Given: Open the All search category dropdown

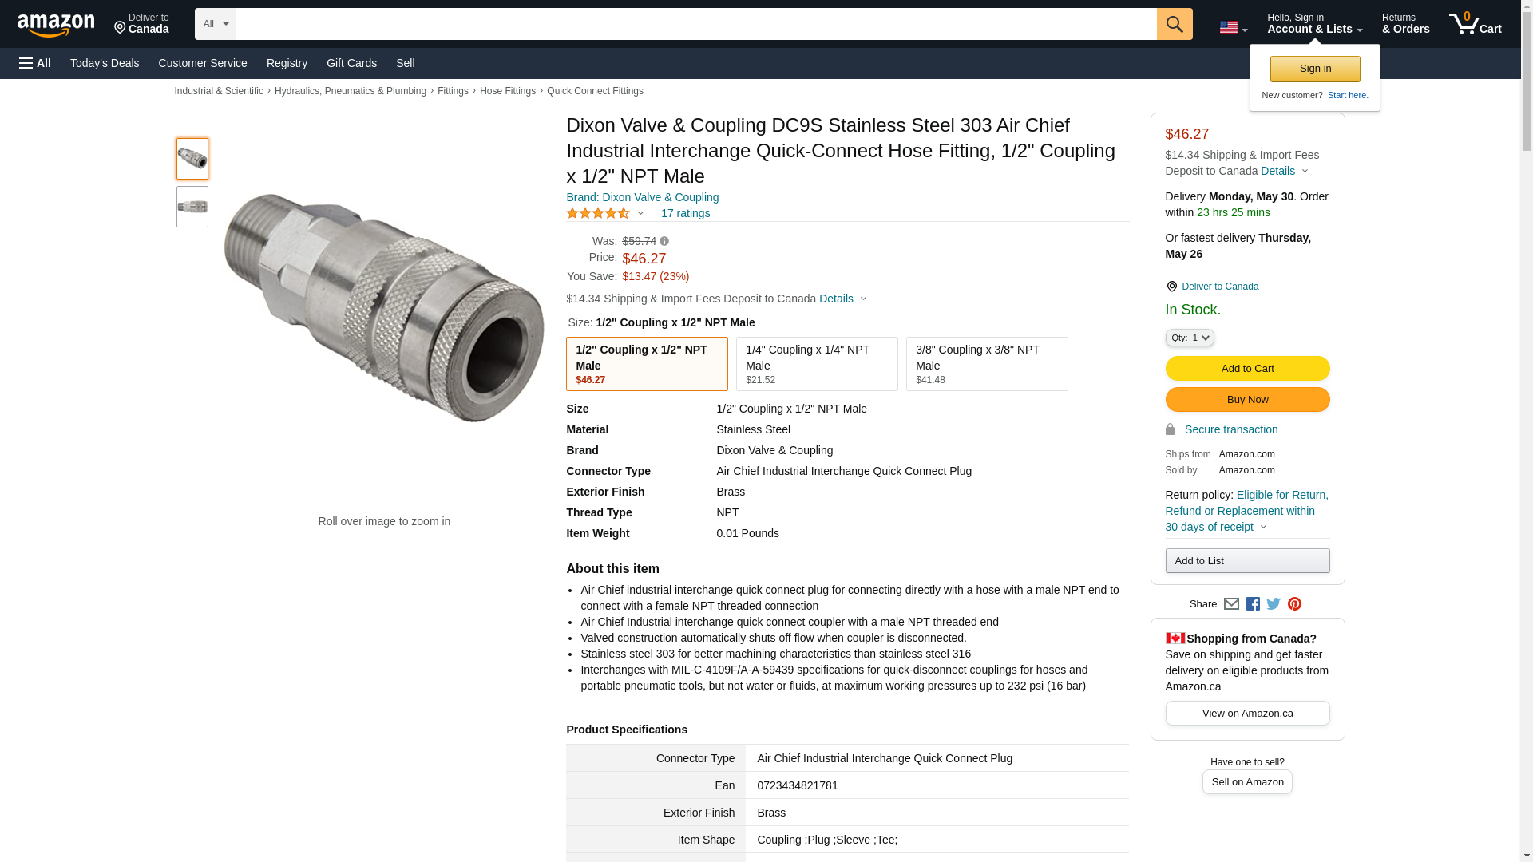Looking at the screenshot, I should (x=216, y=24).
